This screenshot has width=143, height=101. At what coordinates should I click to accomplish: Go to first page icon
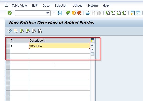point(107,13)
